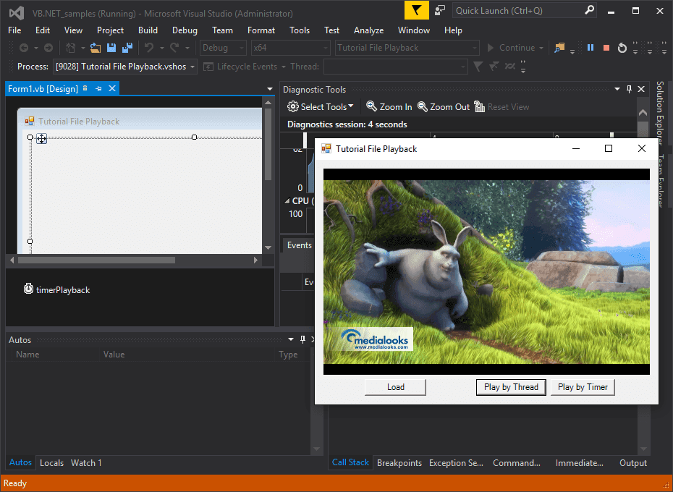This screenshot has width=673, height=492.
Task: Click Zoom In in Diagnostic Tools
Action: (389, 106)
